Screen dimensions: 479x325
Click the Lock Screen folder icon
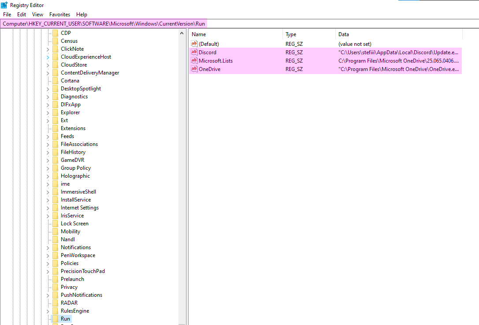[55, 224]
